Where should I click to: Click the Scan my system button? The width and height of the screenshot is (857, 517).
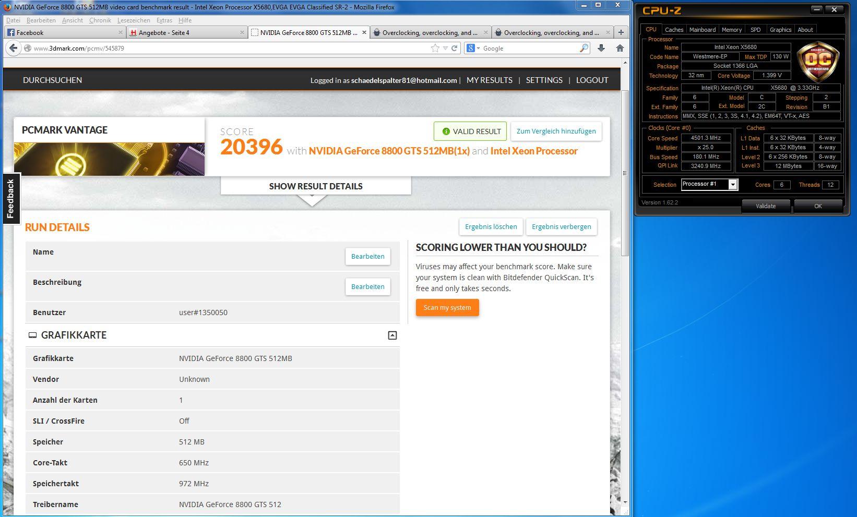point(447,307)
